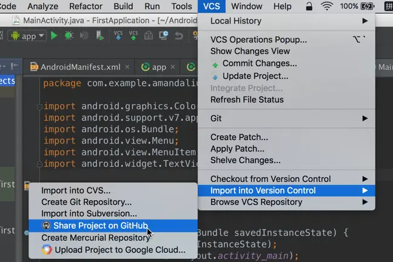Choose Create Patch

(286, 137)
